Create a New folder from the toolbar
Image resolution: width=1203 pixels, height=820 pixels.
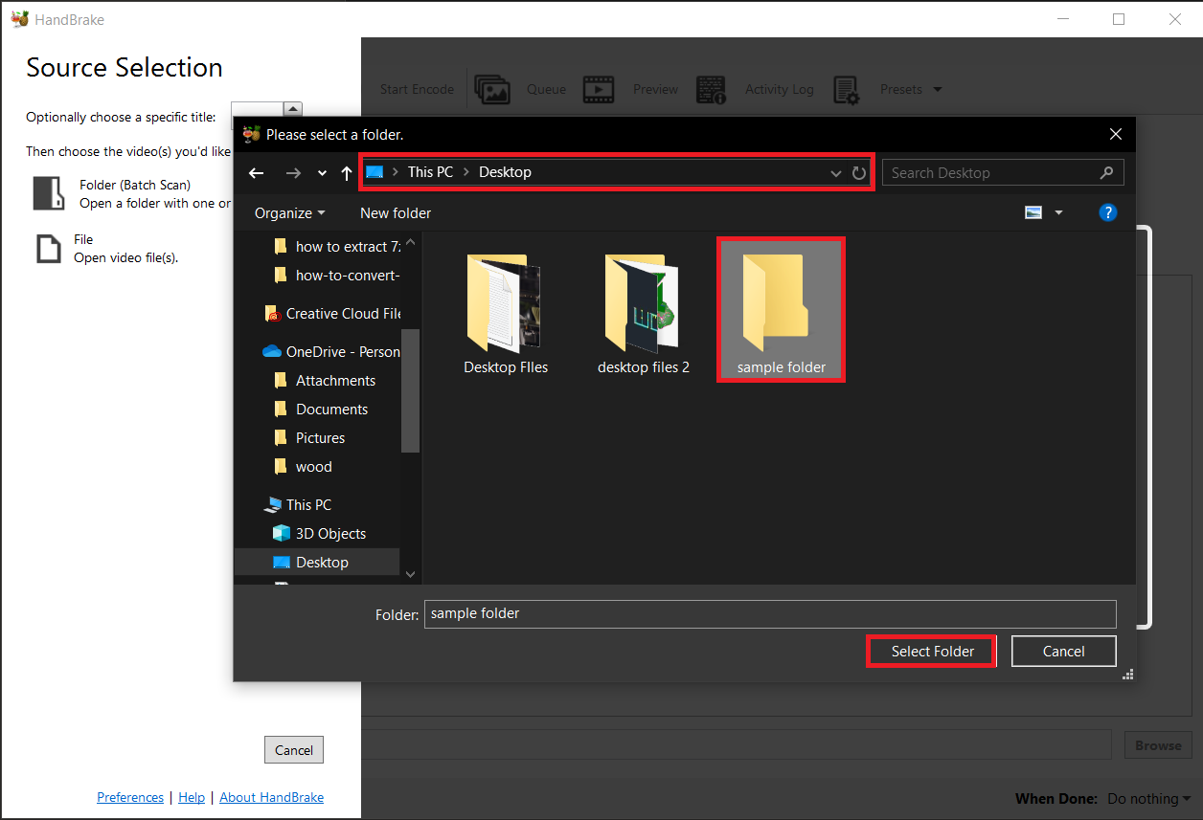pyautogui.click(x=395, y=212)
